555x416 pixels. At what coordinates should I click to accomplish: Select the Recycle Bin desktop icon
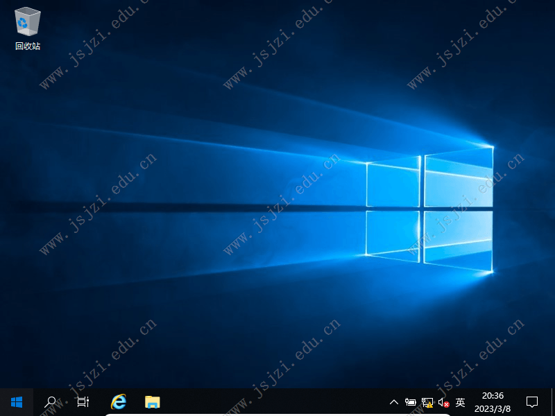pyautogui.click(x=28, y=29)
